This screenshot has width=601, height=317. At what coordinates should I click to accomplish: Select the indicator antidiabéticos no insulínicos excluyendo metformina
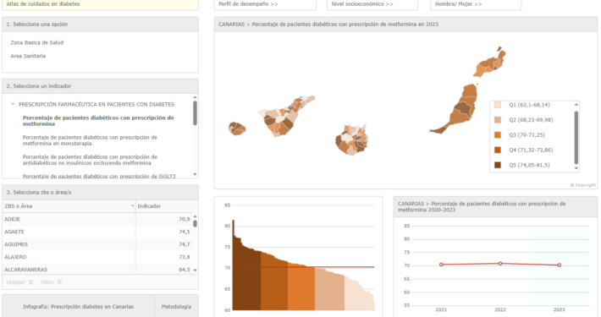(90, 160)
